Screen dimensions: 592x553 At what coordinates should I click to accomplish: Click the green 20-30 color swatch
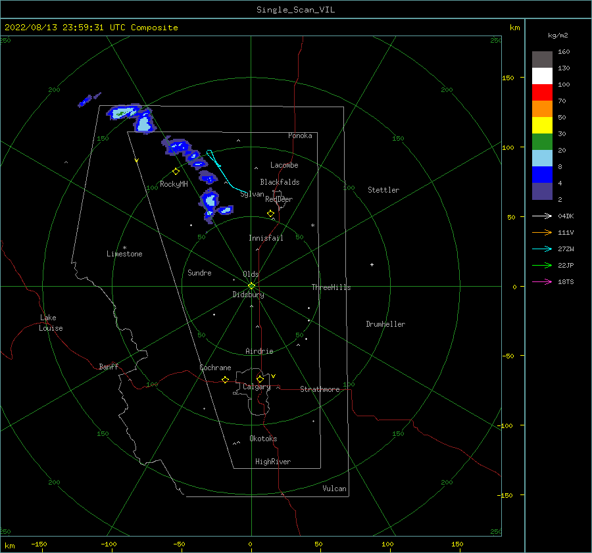click(x=542, y=141)
